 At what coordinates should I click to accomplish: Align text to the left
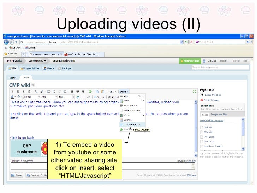coord(72,92)
